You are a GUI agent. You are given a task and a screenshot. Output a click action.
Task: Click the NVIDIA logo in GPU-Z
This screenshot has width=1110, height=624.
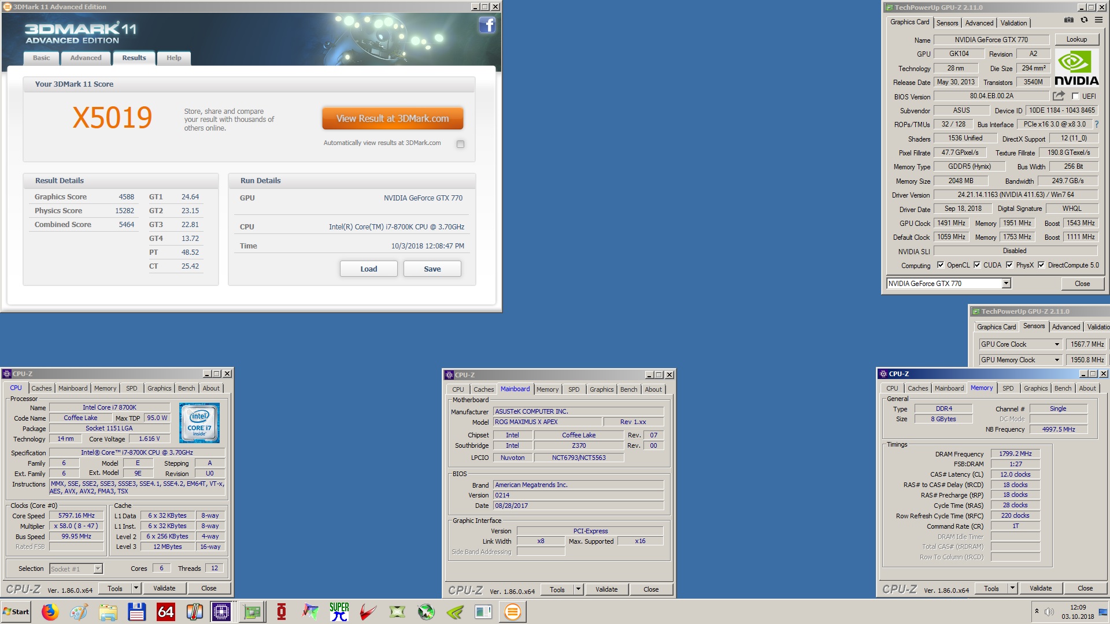[1076, 68]
